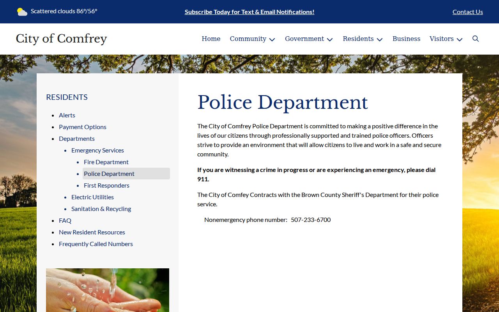Click Subscribe Today for Text & Email Notifications
This screenshot has height=312, width=499.
click(x=249, y=12)
